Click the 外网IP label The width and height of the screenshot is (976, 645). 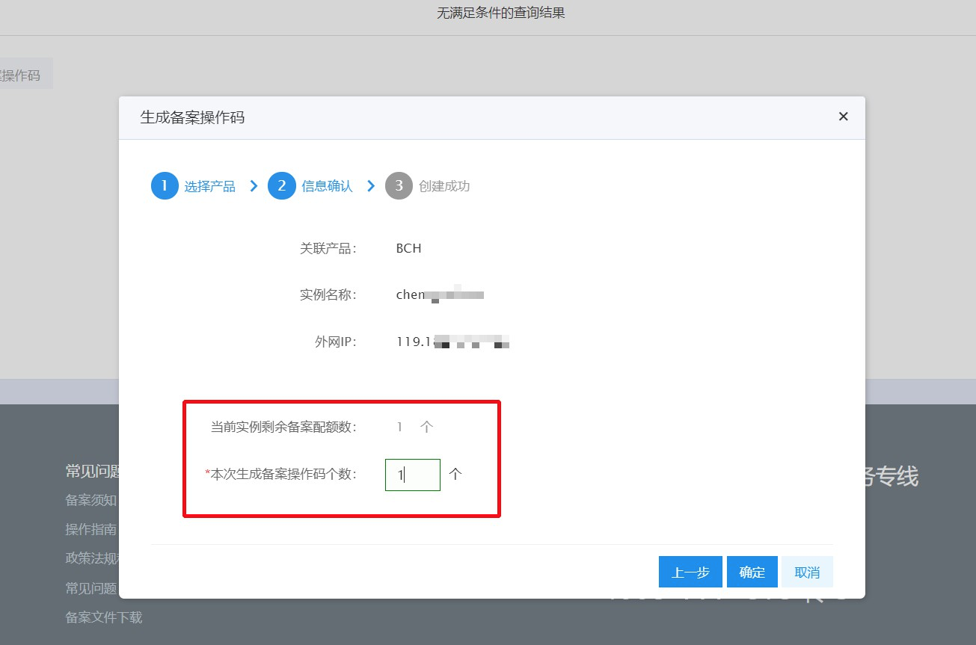(336, 342)
